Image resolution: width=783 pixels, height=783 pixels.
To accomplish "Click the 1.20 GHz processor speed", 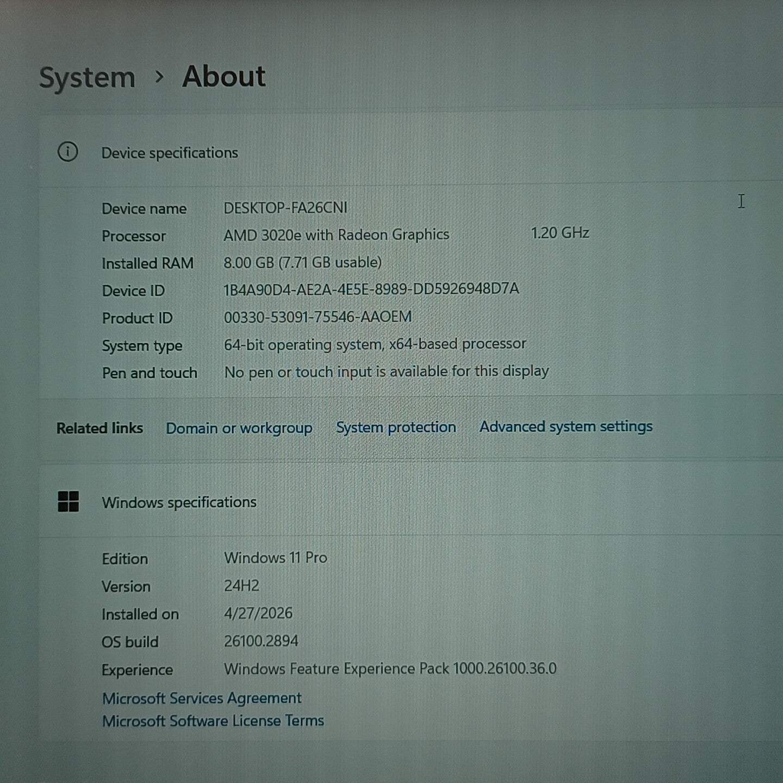I will click(x=560, y=233).
